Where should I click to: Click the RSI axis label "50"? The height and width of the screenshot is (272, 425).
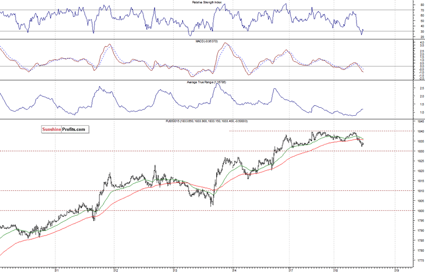point(422,21)
